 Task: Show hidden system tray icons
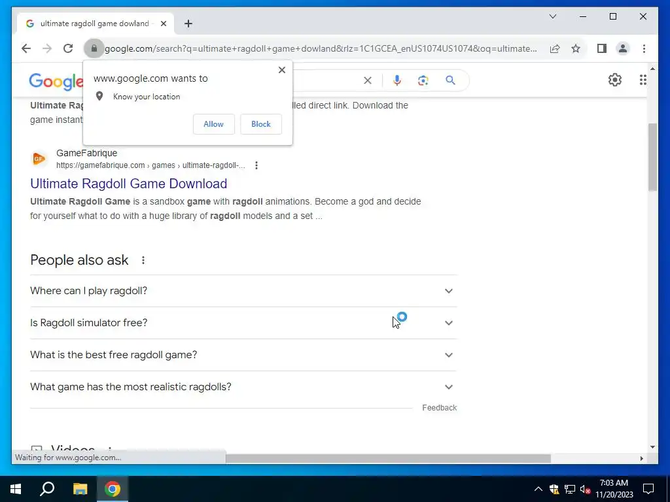pyautogui.click(x=538, y=489)
